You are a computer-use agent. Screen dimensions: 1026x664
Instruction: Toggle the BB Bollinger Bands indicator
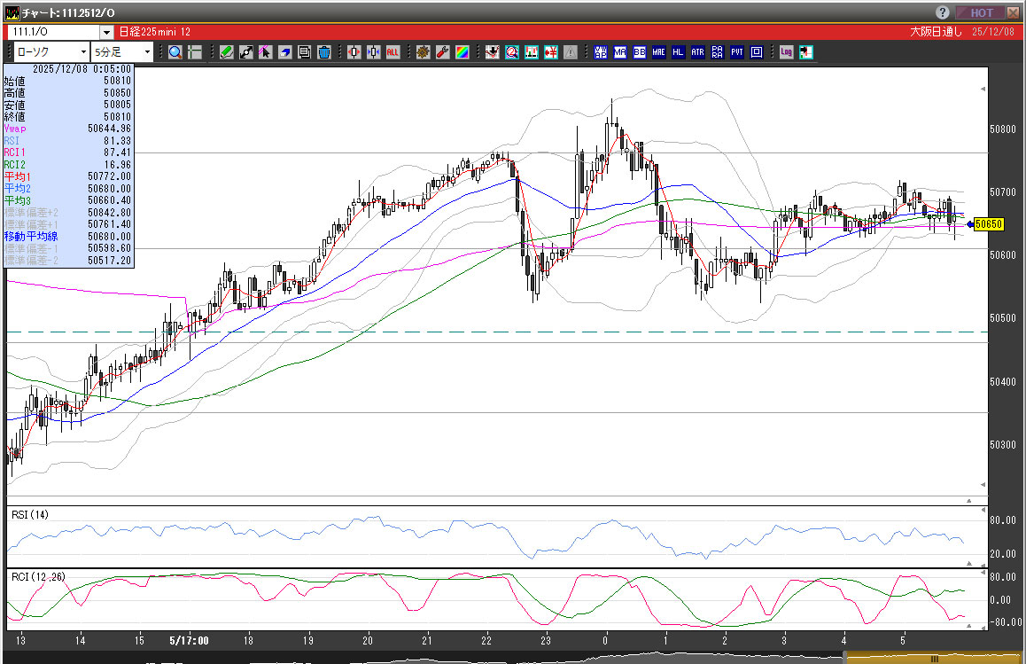click(x=639, y=52)
